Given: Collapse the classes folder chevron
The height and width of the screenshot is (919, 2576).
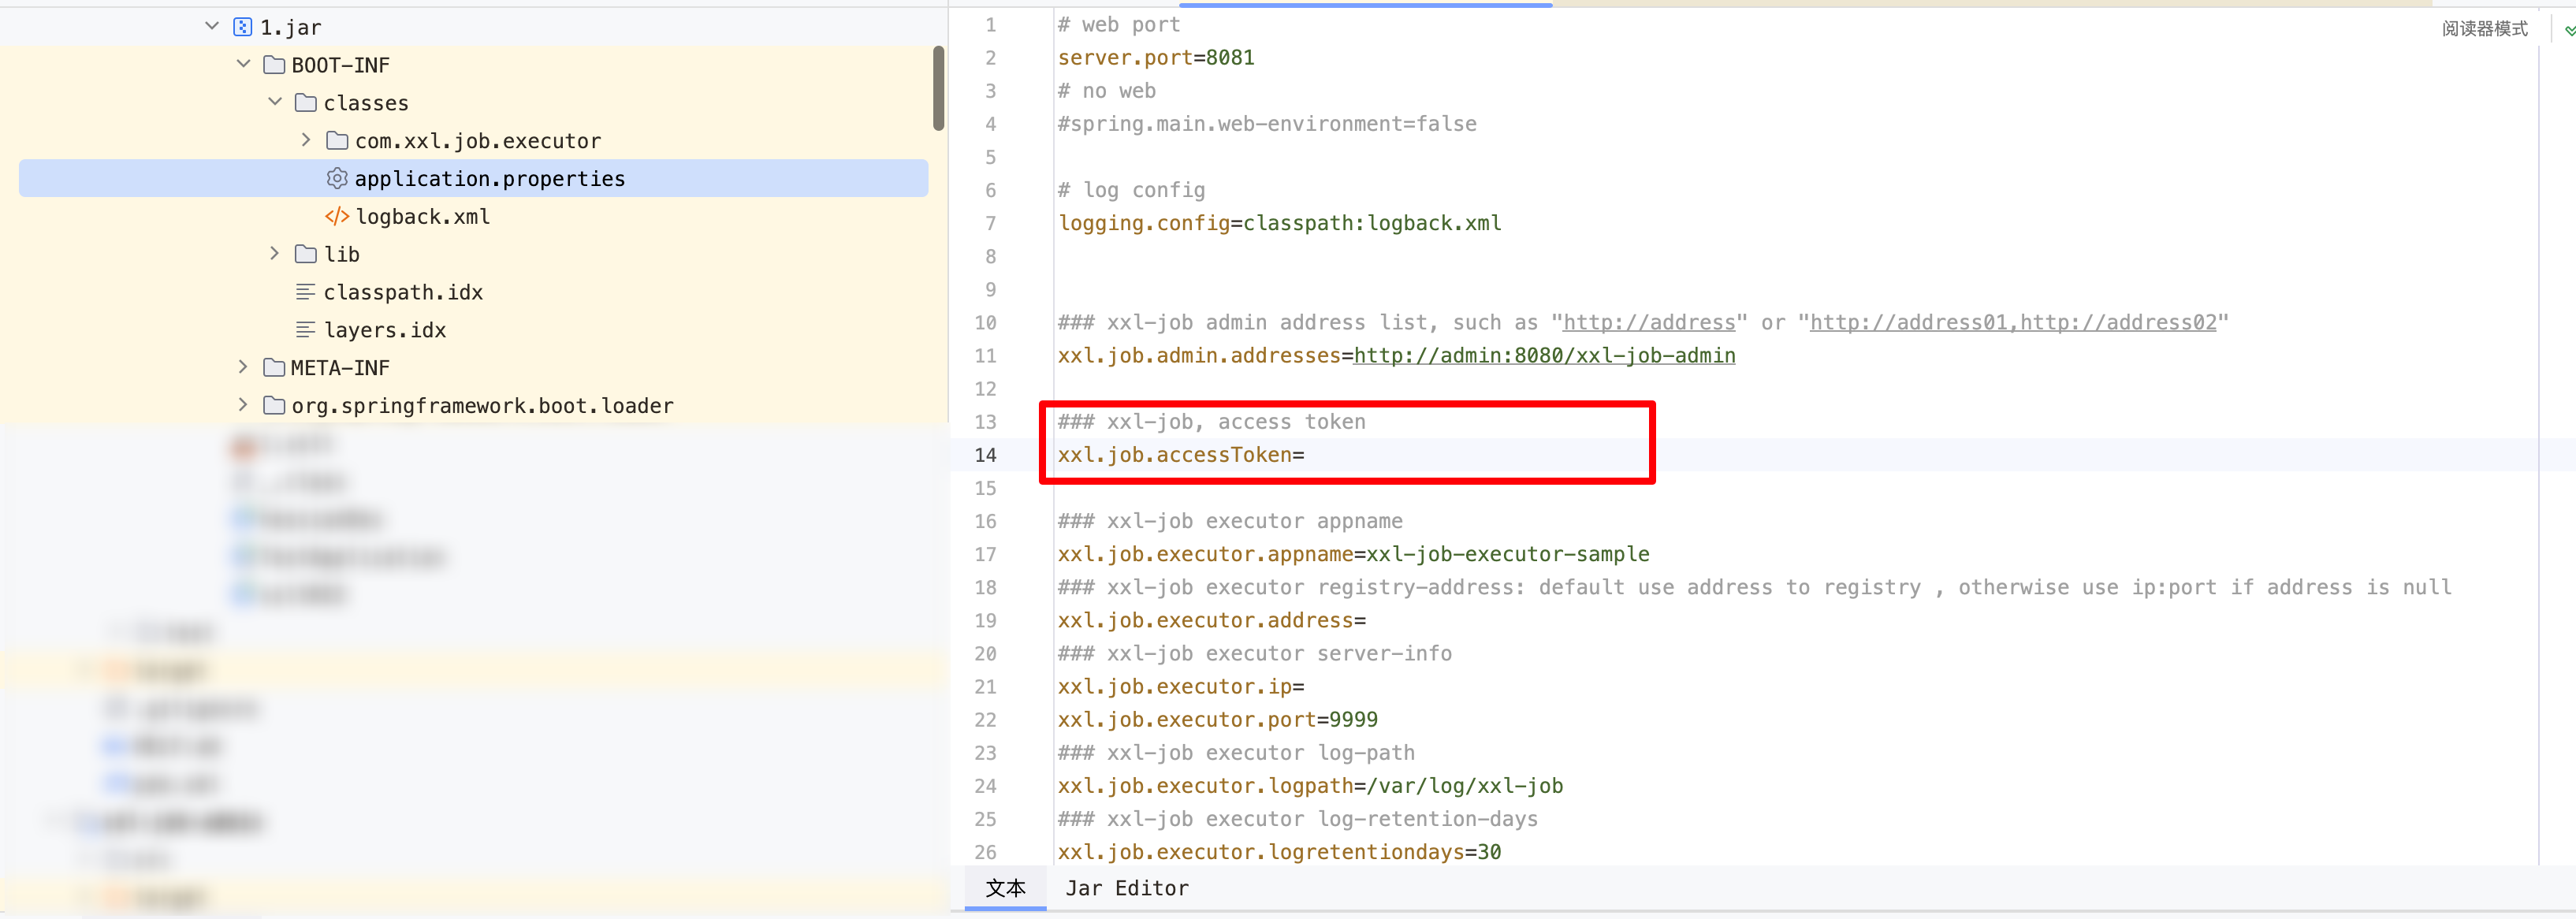Looking at the screenshot, I should [x=275, y=102].
